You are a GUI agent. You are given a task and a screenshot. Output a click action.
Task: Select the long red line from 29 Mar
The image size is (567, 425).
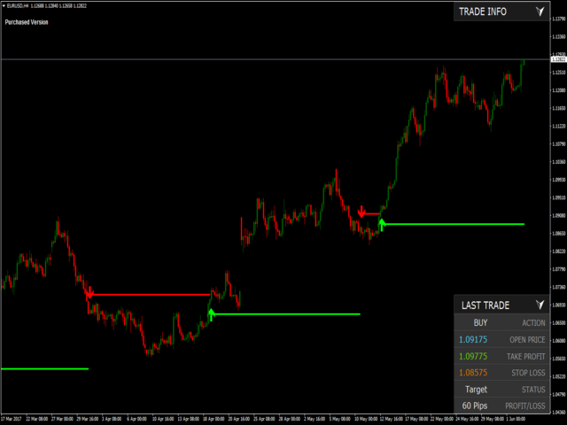151,295
